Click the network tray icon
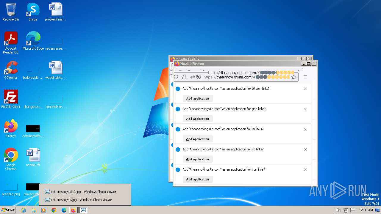Image resolution: width=381 pixels, height=214 pixels. (346, 210)
